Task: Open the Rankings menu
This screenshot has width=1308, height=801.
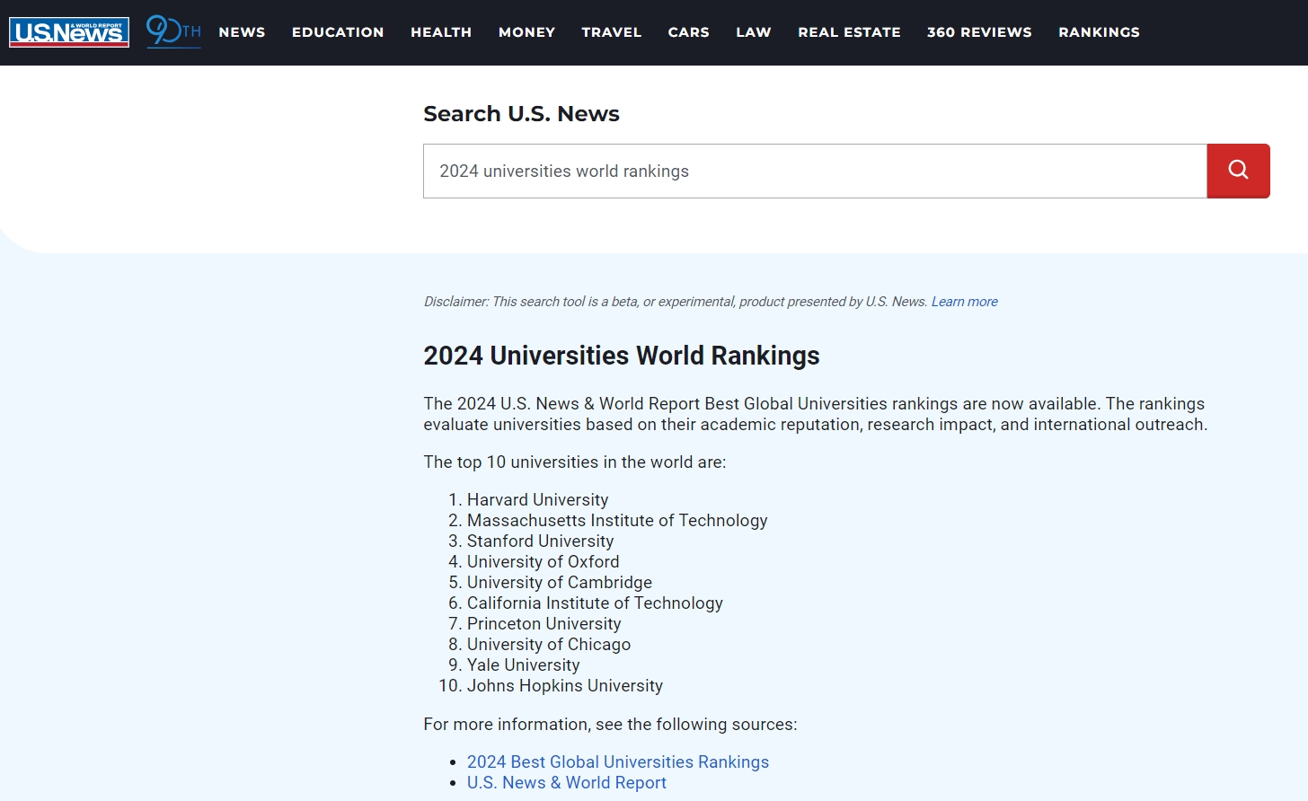Action: tap(1099, 32)
